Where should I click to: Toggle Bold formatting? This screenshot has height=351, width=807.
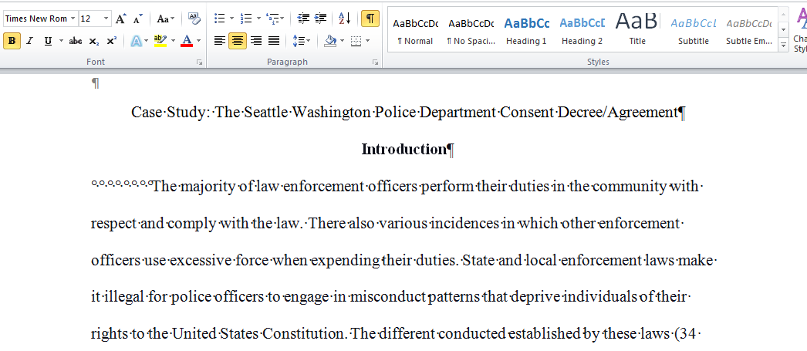pyautogui.click(x=12, y=41)
